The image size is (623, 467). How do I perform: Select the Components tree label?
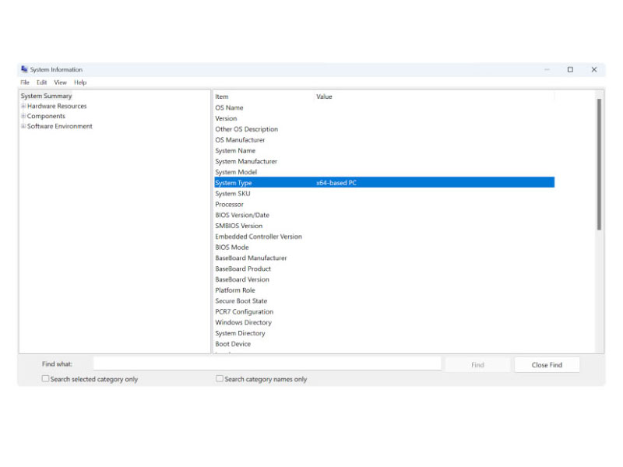coord(46,116)
